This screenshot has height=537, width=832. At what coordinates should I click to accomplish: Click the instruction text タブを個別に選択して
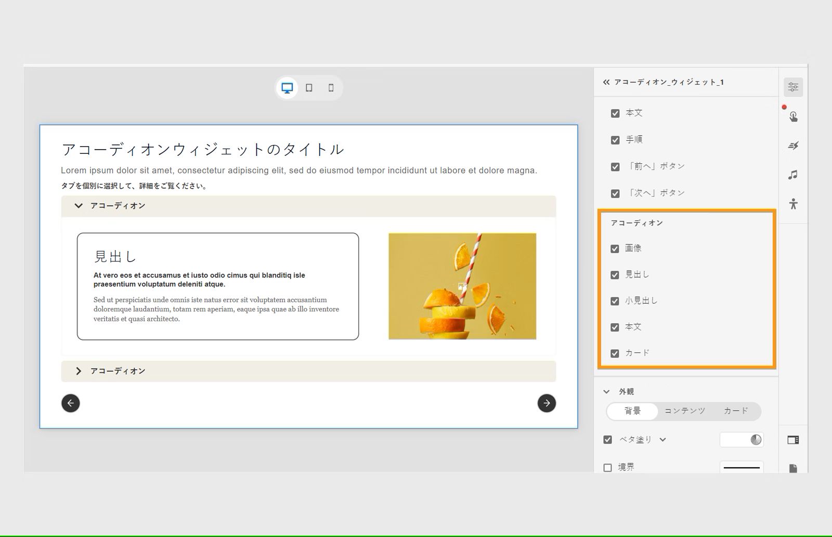pos(135,186)
